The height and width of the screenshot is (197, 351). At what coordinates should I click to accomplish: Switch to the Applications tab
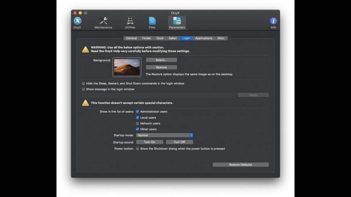[204, 38]
